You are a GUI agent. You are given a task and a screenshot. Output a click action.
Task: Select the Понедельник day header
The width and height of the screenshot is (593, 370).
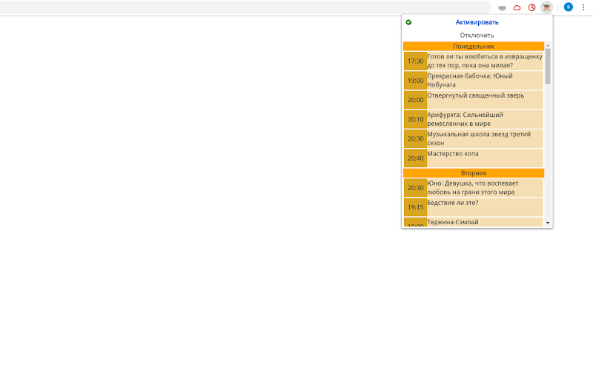[x=474, y=47]
